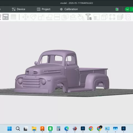The image size is (133, 133).
Task: Select the Move tool
Action: click(x=25, y=17)
